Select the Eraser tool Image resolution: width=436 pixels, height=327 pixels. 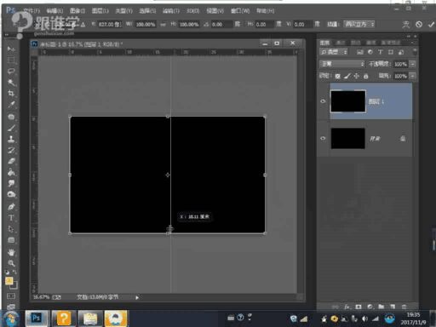coord(11,161)
